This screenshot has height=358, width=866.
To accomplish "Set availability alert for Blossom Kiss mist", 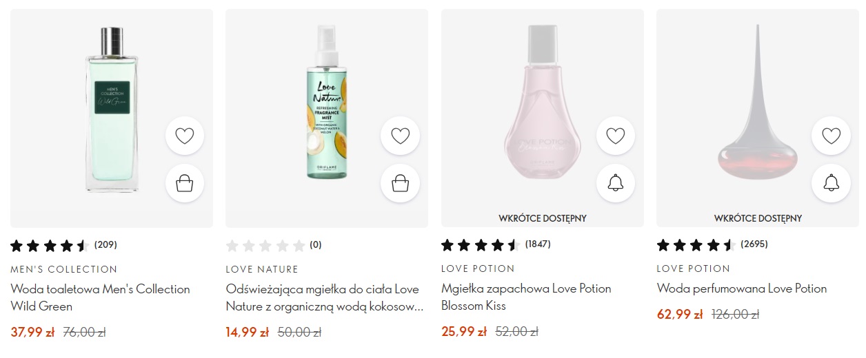I will (x=615, y=183).
